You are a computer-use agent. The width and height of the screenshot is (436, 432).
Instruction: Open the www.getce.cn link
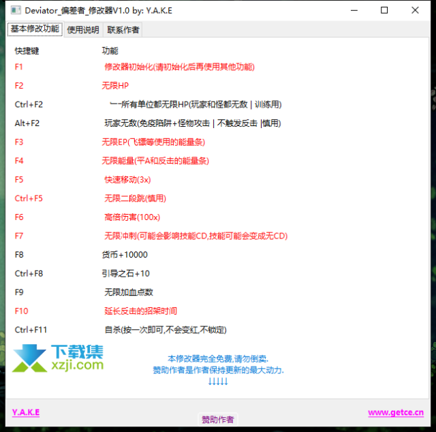click(x=396, y=412)
